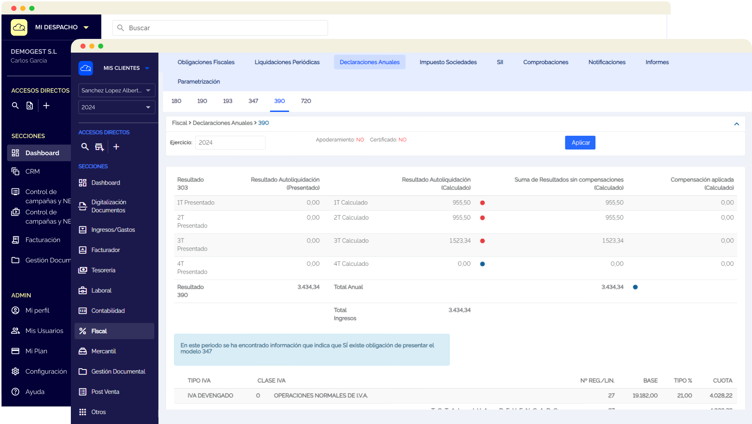The image size is (752, 424).
Task: Click the 3T Calculado 1.523,34 value
Action: (x=460, y=241)
